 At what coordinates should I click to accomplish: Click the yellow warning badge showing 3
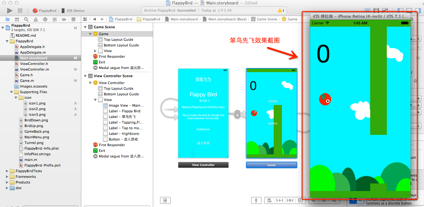(x=281, y=10)
